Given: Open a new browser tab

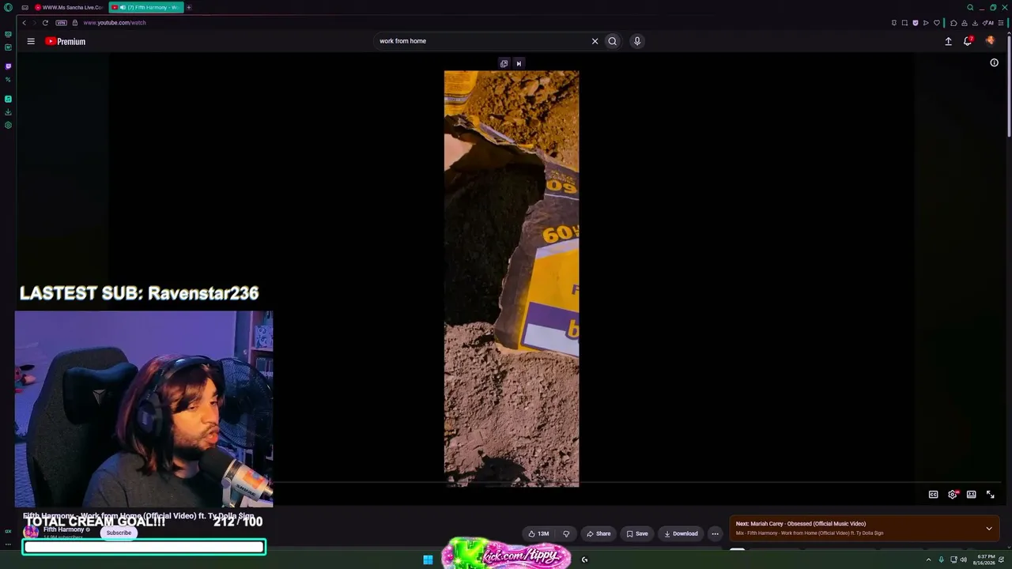Looking at the screenshot, I should click(x=189, y=7).
